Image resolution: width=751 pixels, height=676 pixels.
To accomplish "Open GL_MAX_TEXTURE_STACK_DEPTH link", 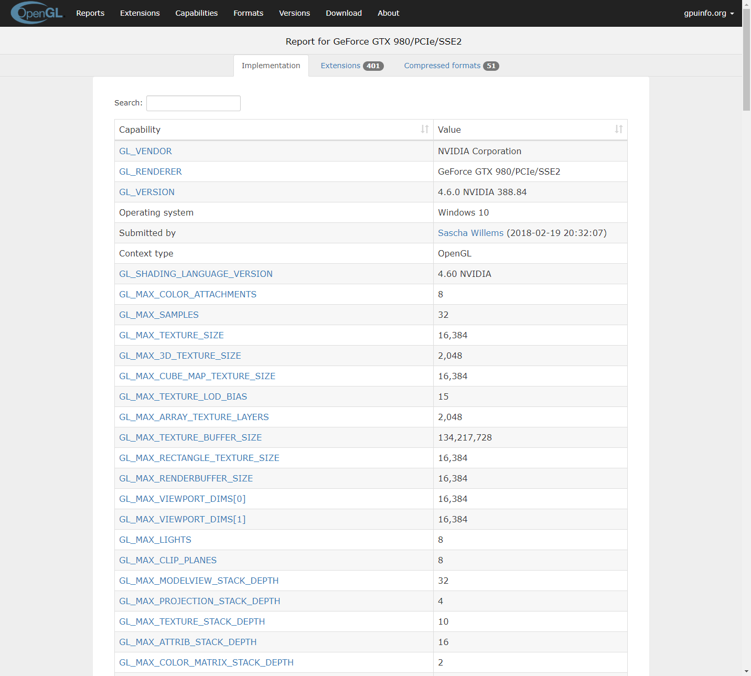I will click(192, 621).
